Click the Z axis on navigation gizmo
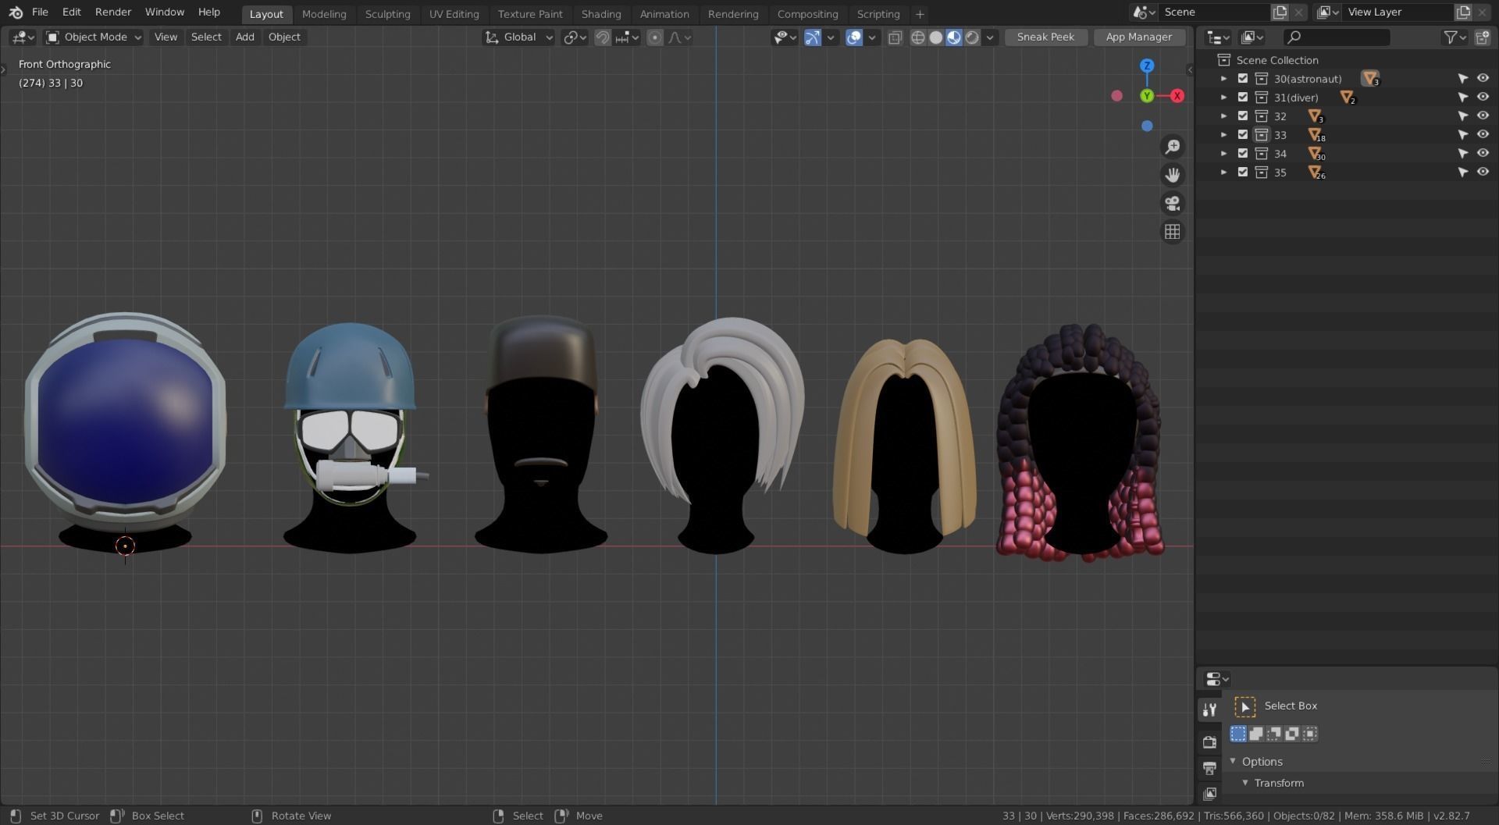 pos(1147,66)
